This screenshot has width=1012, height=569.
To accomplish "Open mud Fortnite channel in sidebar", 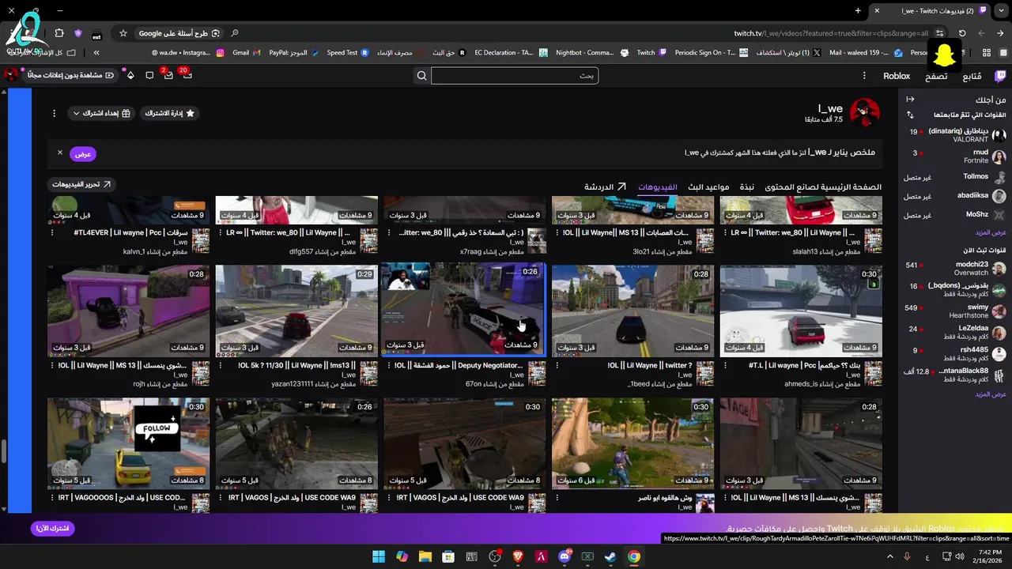I will coord(955,156).
